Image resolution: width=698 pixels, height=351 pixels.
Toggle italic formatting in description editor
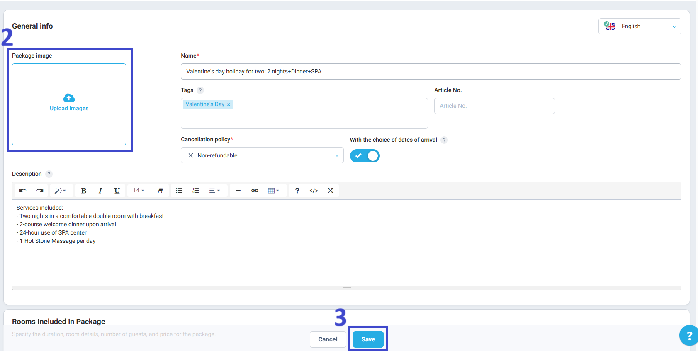point(100,191)
